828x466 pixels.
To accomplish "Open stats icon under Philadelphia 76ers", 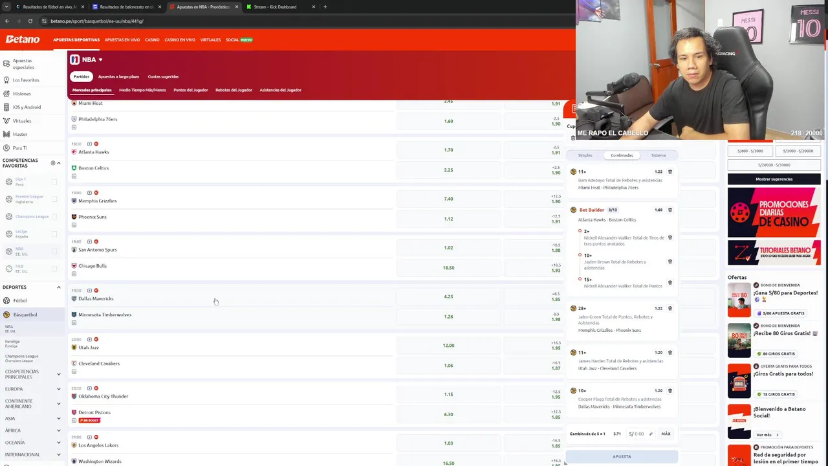I will point(74,128).
